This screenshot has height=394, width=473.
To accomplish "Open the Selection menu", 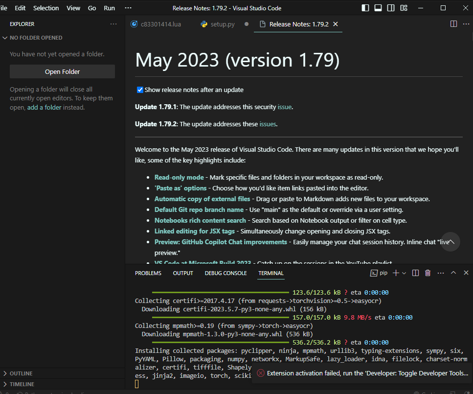I will pyautogui.click(x=46, y=8).
